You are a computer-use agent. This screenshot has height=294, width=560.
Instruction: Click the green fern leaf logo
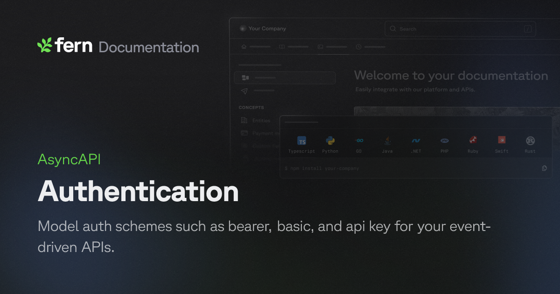[x=44, y=45]
